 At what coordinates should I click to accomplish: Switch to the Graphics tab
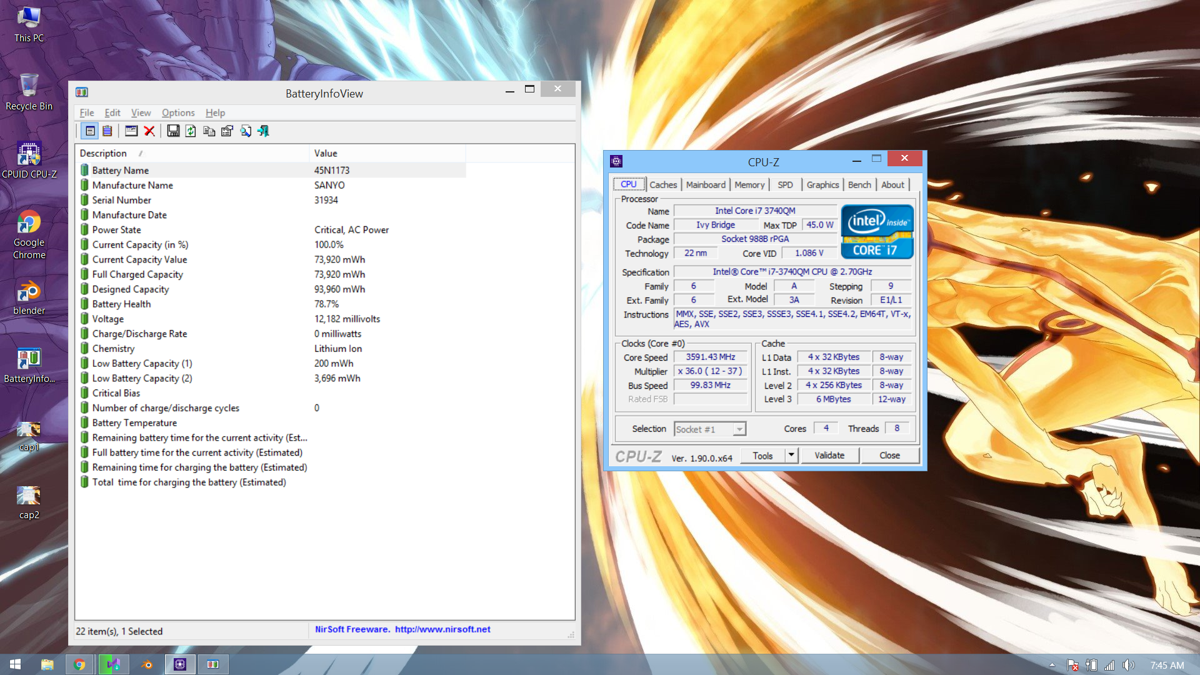click(822, 184)
